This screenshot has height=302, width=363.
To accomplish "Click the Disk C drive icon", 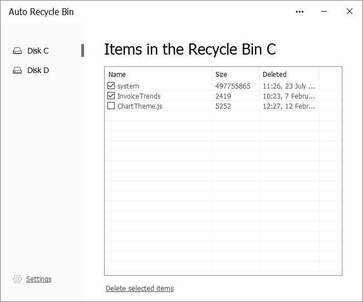I will pos(17,51).
